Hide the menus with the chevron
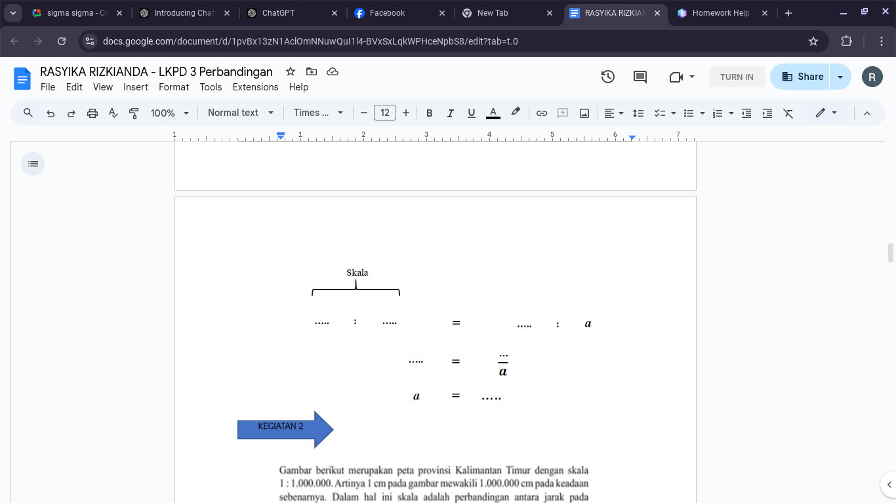The height and width of the screenshot is (503, 896). pyautogui.click(x=867, y=113)
